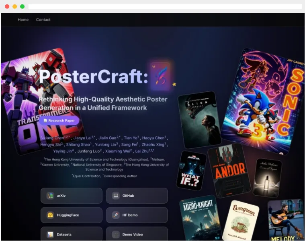
Task: Select the Melody guitar poster thumbnail
Action: tap(286, 220)
